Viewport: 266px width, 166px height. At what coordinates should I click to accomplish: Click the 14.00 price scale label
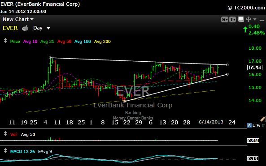(x=255, y=101)
